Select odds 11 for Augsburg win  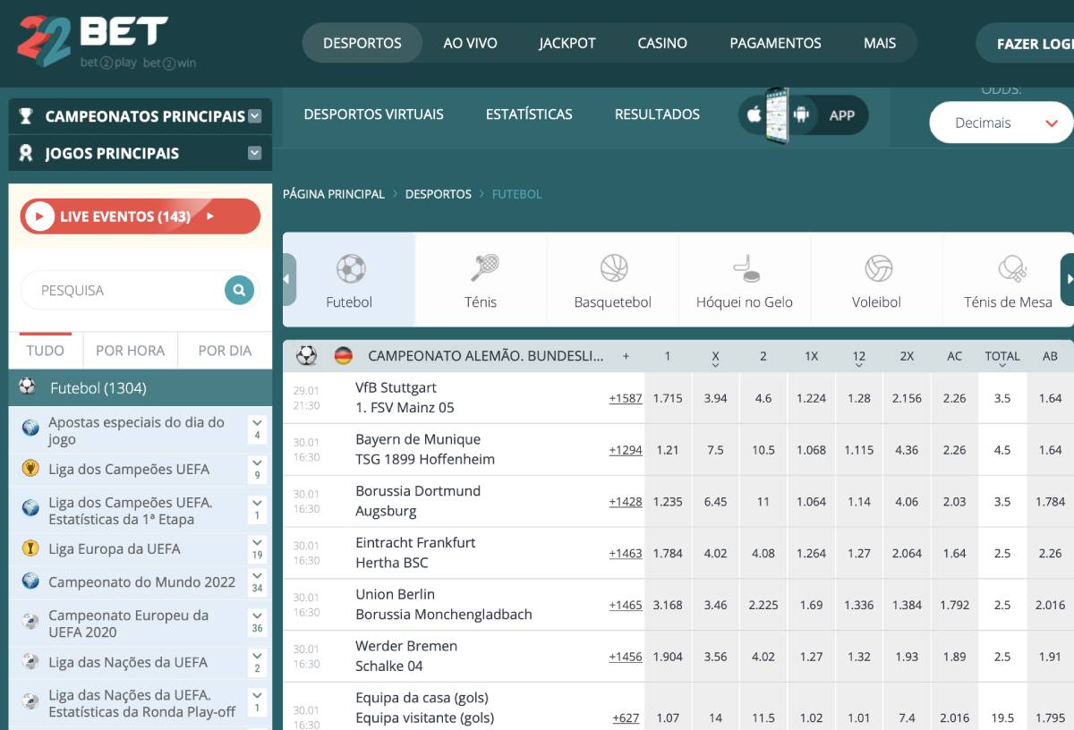(763, 502)
